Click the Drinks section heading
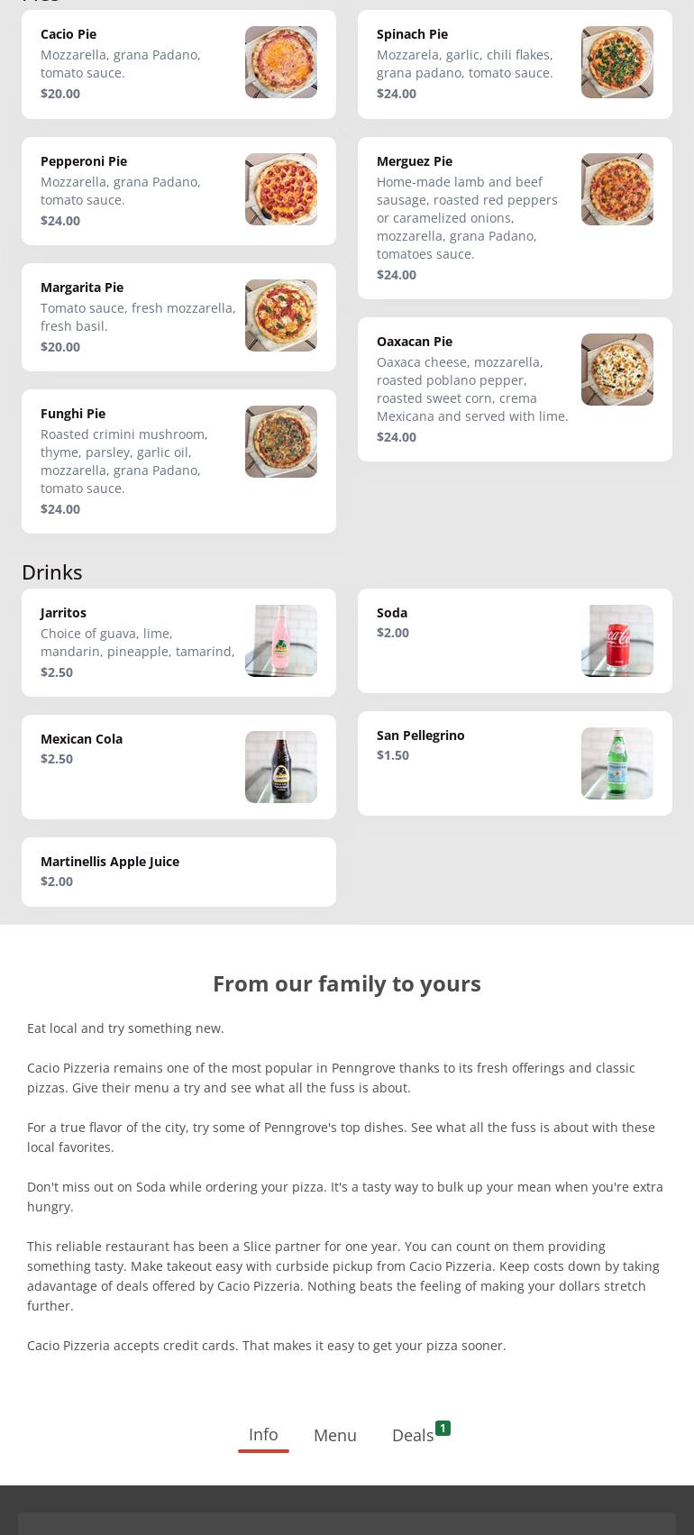Viewport: 694px width, 1535px height. 52,572
